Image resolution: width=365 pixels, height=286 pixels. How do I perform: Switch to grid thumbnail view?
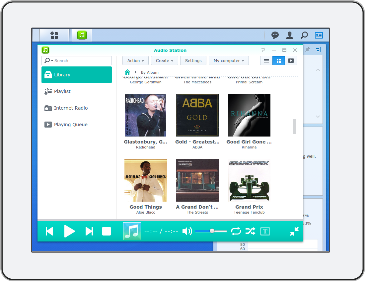tap(279, 60)
